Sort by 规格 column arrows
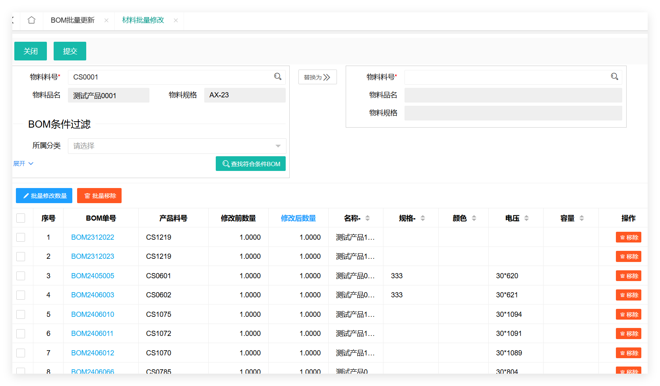The image size is (660, 386). 423,218
